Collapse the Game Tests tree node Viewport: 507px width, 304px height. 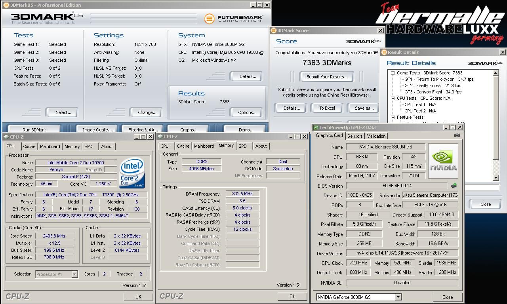(393, 73)
